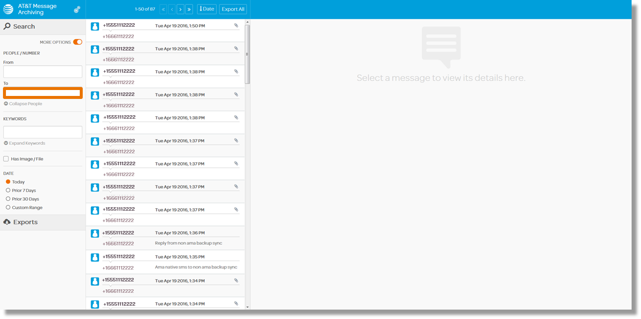This screenshot has width=641, height=319.
Task: Open 'Ama native sms to non ama backup sync'
Action: [x=165, y=262]
